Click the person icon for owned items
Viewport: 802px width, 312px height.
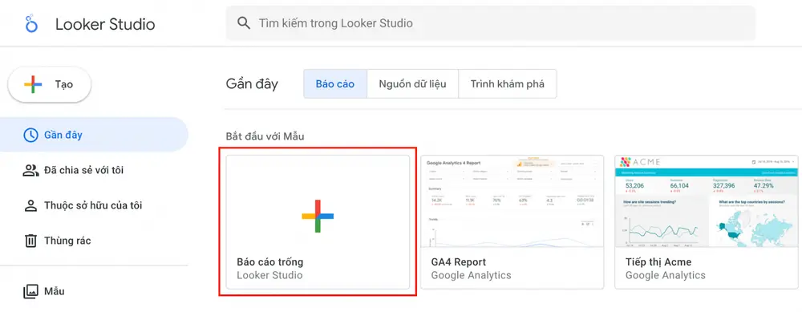click(30, 205)
